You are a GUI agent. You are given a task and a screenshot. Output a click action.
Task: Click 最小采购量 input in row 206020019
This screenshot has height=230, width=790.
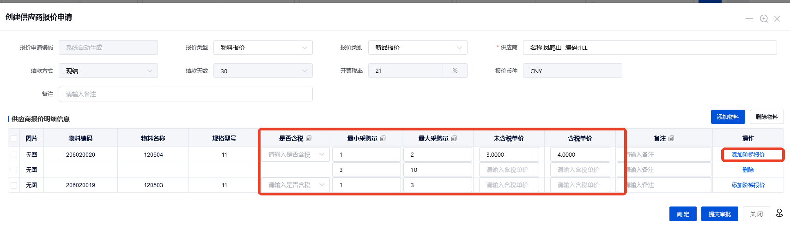[x=367, y=185]
